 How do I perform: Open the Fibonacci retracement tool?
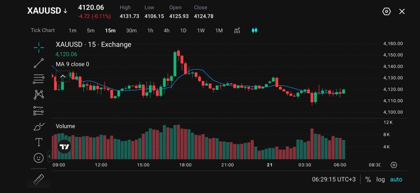click(39, 79)
